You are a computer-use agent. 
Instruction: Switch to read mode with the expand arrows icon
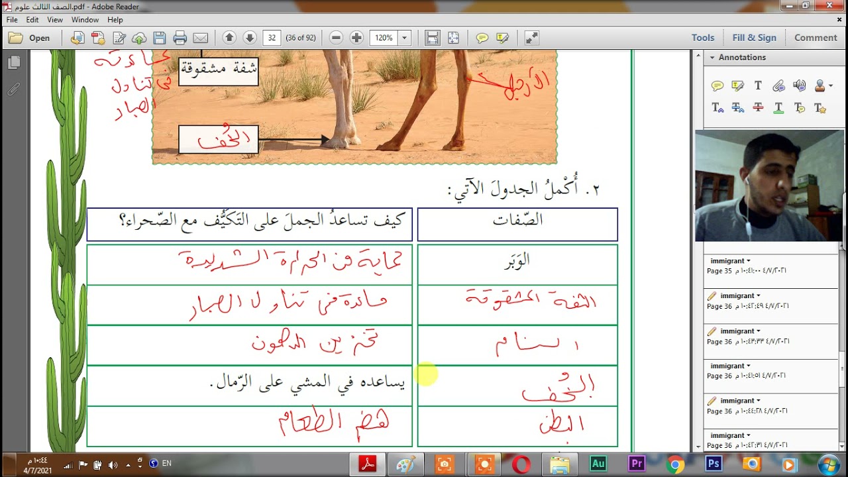tap(531, 38)
